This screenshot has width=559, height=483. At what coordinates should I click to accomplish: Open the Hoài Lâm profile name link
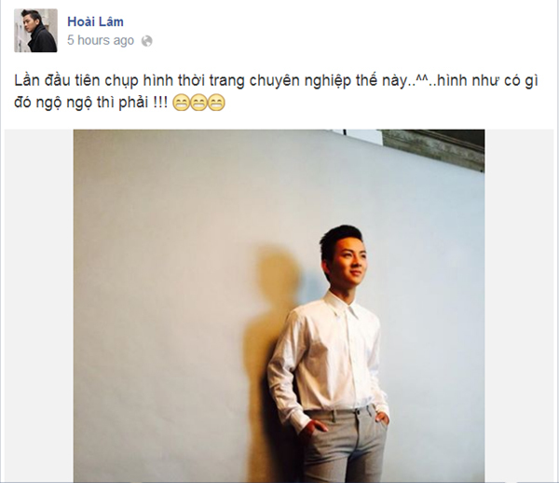(x=95, y=21)
